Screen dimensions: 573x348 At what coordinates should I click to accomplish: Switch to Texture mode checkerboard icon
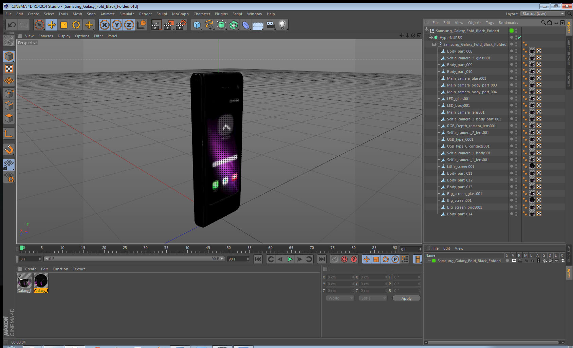[9, 69]
